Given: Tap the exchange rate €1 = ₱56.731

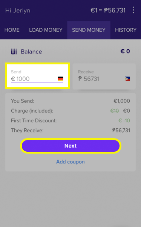Looking at the screenshot, I should (x=108, y=10).
